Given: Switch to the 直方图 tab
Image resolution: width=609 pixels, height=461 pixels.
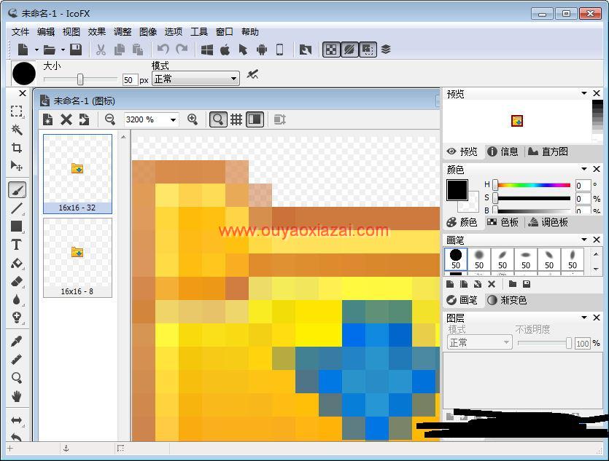Looking at the screenshot, I should (548, 151).
